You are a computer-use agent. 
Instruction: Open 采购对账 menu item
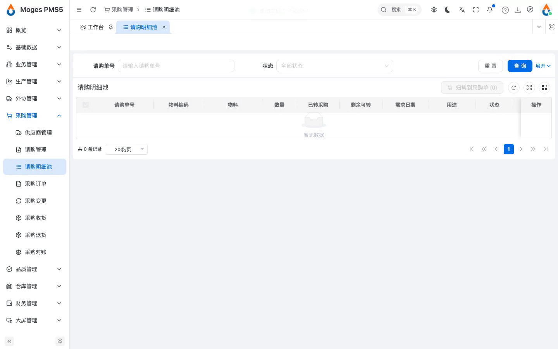click(x=34, y=252)
